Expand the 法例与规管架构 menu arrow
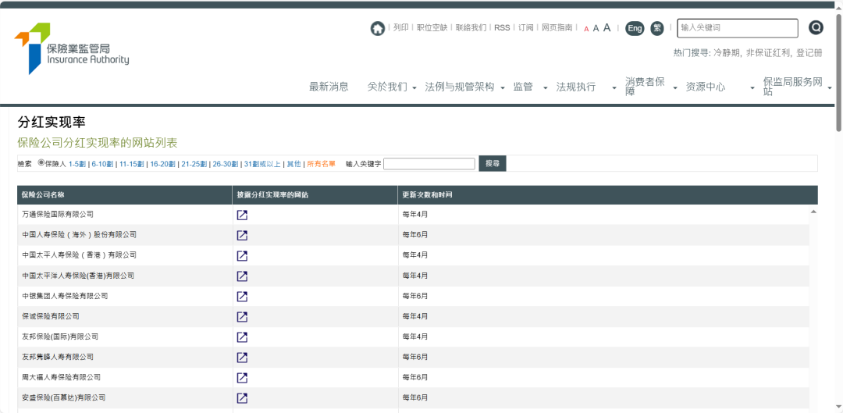The width and height of the screenshot is (843, 413). coord(503,88)
